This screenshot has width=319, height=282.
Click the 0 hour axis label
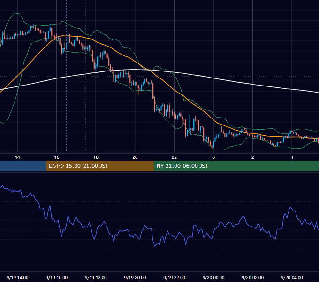[x=213, y=157]
